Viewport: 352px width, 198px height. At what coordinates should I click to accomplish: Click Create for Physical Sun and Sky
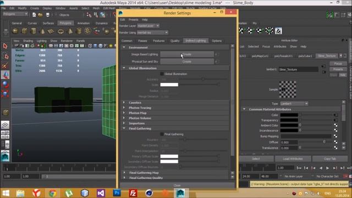pyautogui.click(x=187, y=62)
